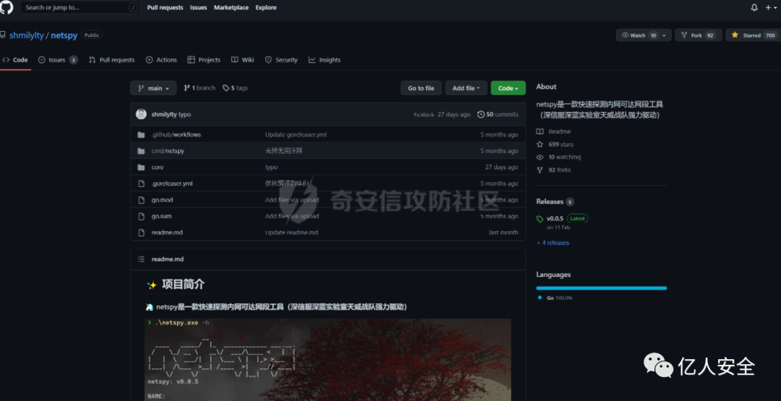Open the 50 commits history

[498, 114]
